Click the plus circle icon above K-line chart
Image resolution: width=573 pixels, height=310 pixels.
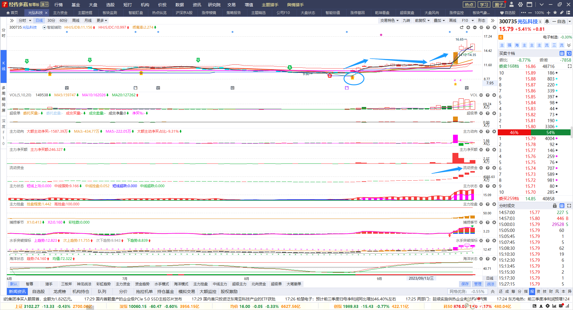pyautogui.click(x=468, y=27)
